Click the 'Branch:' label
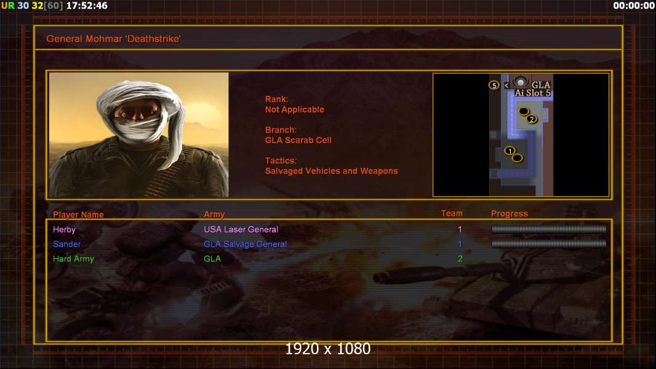 281,130
